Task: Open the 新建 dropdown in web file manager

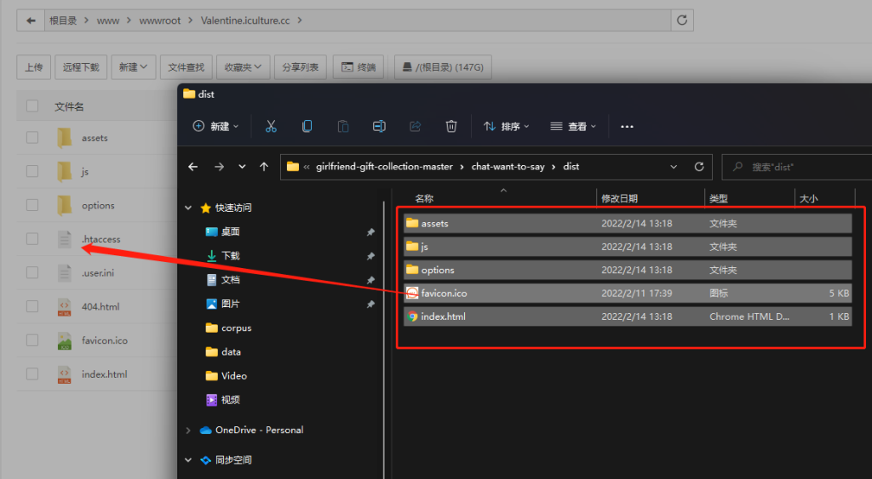Action: pyautogui.click(x=134, y=67)
